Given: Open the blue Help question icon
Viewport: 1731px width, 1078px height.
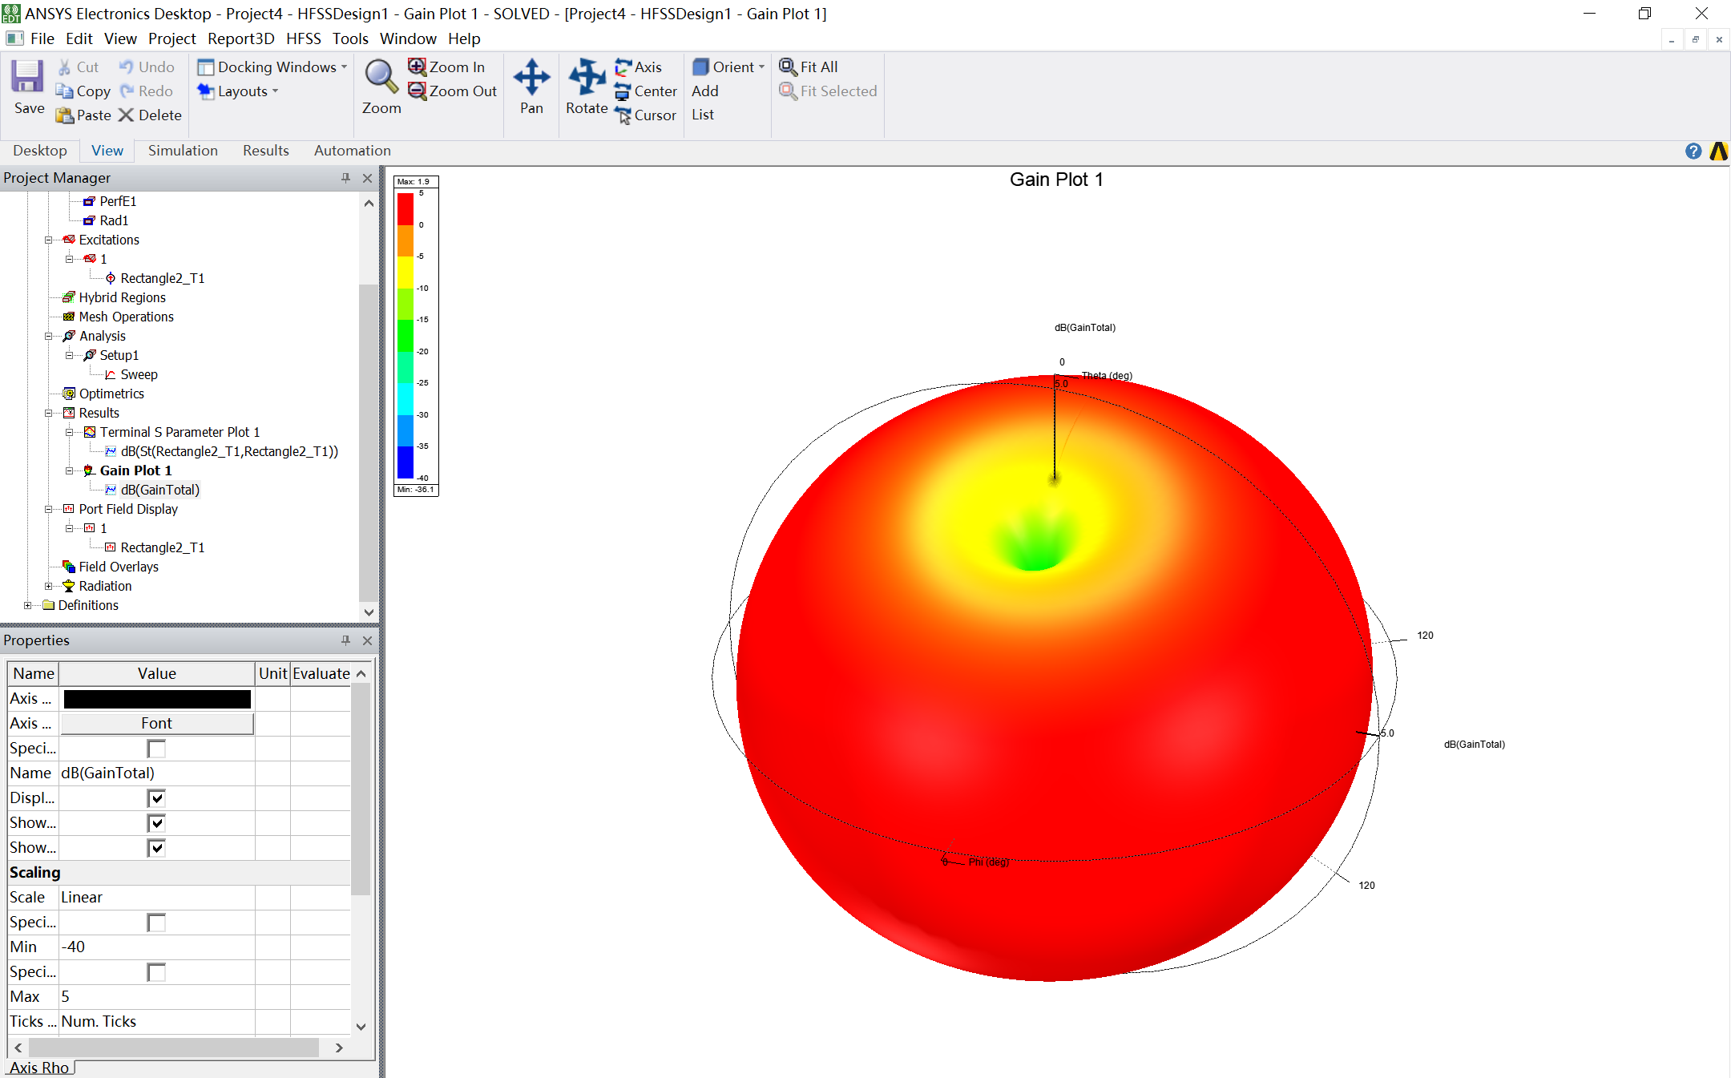Looking at the screenshot, I should [x=1693, y=151].
